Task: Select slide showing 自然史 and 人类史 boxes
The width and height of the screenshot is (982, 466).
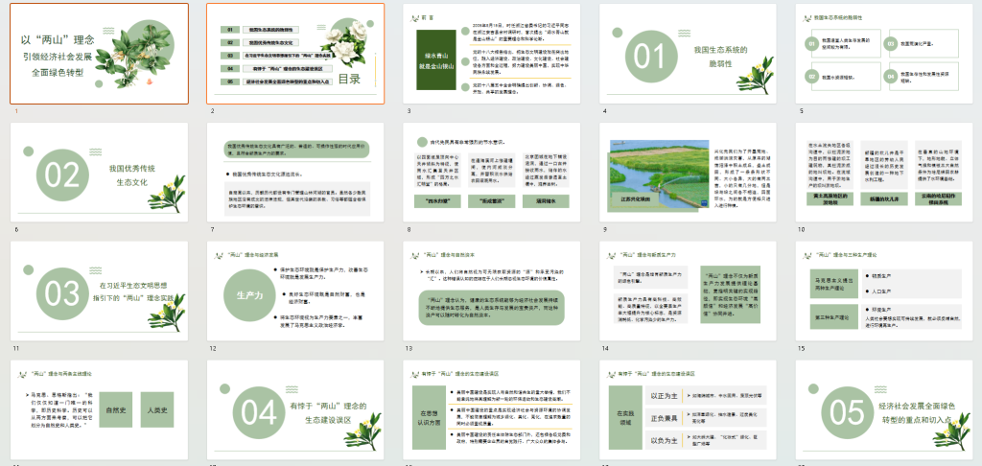Action: tap(99, 409)
